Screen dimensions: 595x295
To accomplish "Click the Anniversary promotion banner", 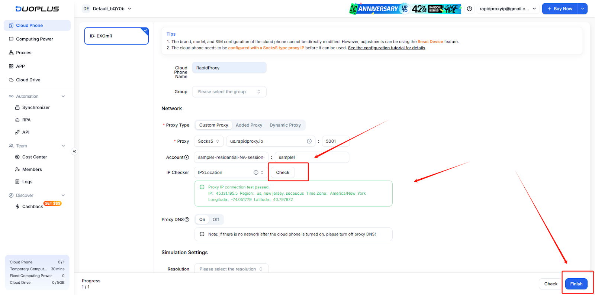I will coord(405,9).
